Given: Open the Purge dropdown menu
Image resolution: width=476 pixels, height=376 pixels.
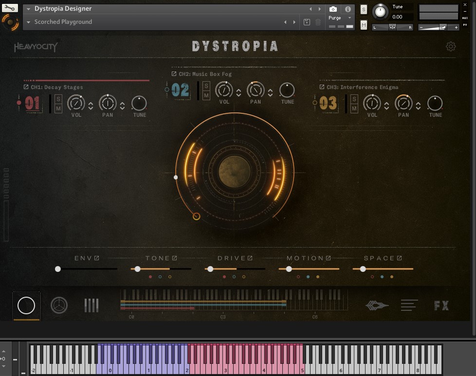Looking at the screenshot, I should [x=340, y=18].
